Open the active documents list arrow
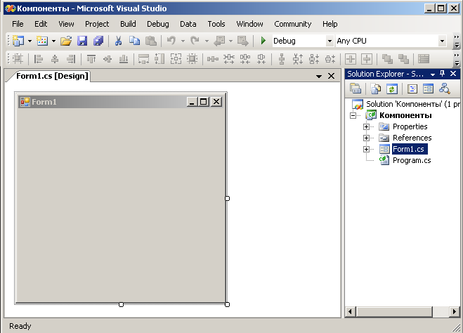The height and width of the screenshot is (333, 463). coord(319,76)
